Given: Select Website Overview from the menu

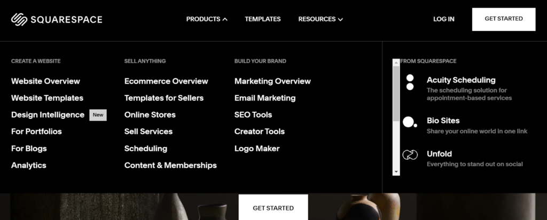Looking at the screenshot, I should pyautogui.click(x=45, y=81).
